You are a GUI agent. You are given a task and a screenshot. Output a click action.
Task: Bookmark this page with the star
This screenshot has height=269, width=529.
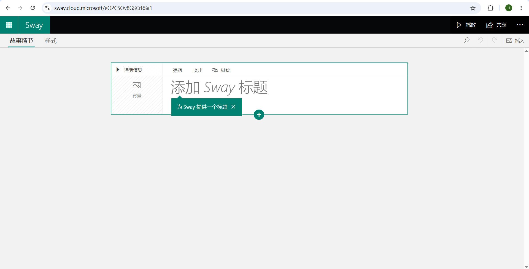pyautogui.click(x=473, y=8)
